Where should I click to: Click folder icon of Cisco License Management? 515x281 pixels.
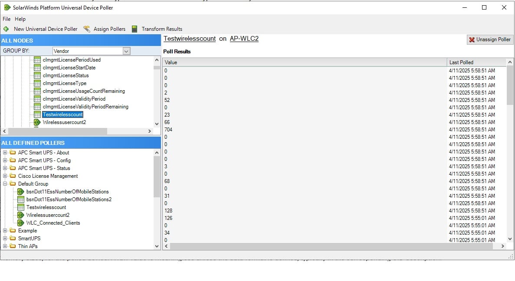(x=13, y=176)
